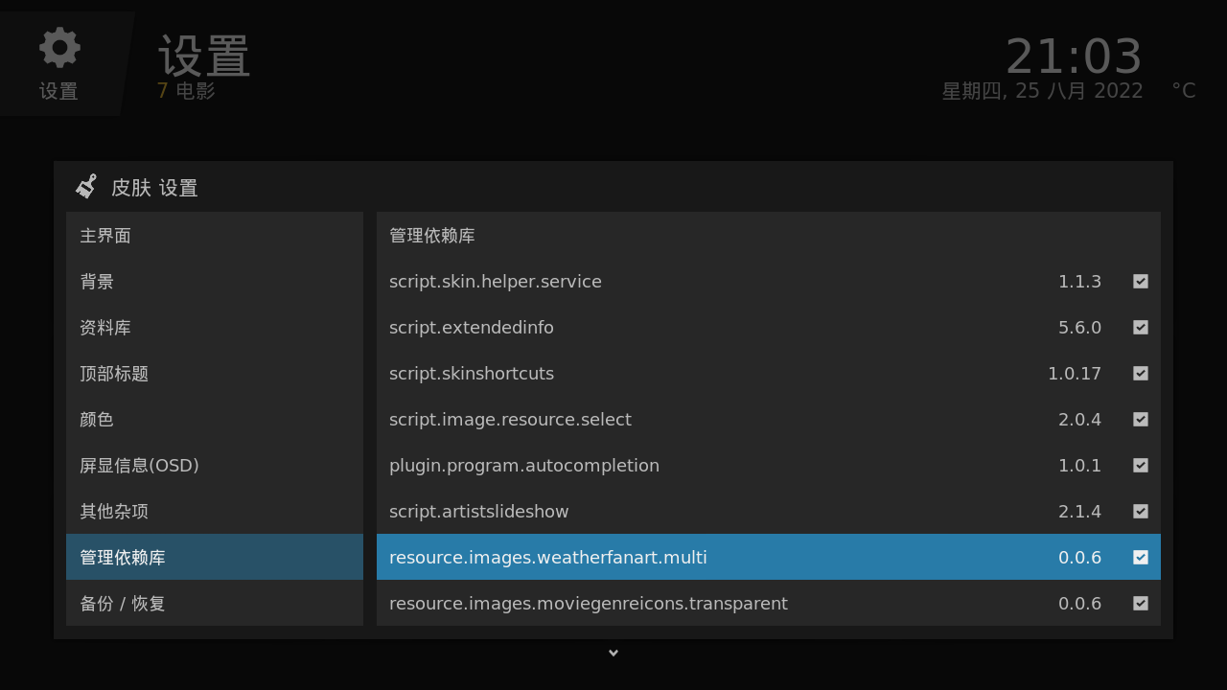Select the script.artistslideshow list row
Image resolution: width=1227 pixels, height=690 pixels.
click(671, 512)
